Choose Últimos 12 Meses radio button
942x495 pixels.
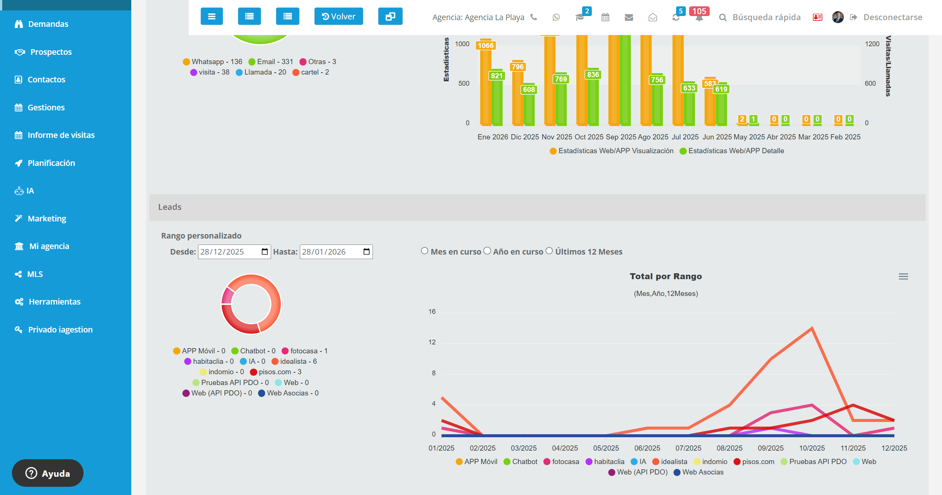549,251
